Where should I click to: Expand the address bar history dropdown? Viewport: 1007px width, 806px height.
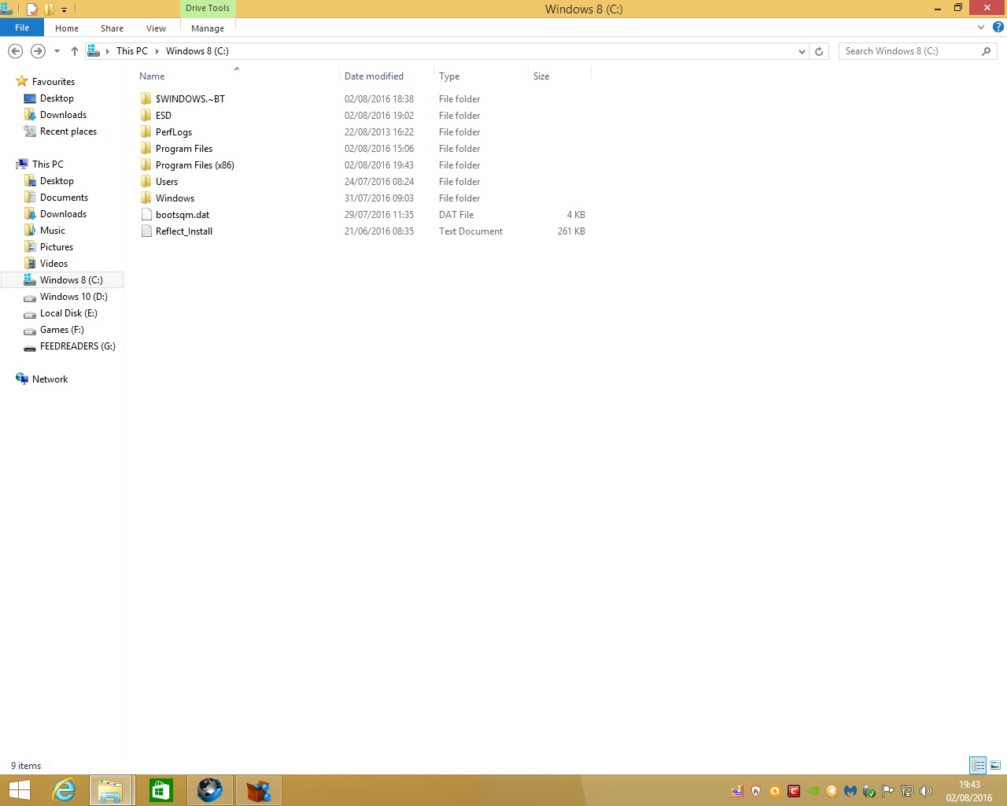(x=802, y=51)
